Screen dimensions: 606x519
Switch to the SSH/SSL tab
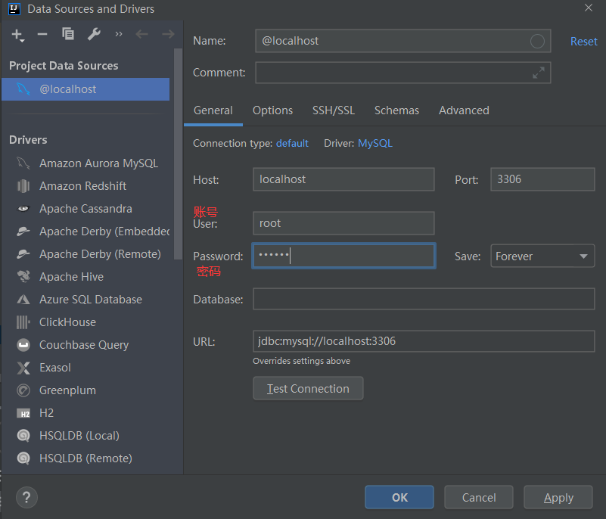pyautogui.click(x=334, y=110)
